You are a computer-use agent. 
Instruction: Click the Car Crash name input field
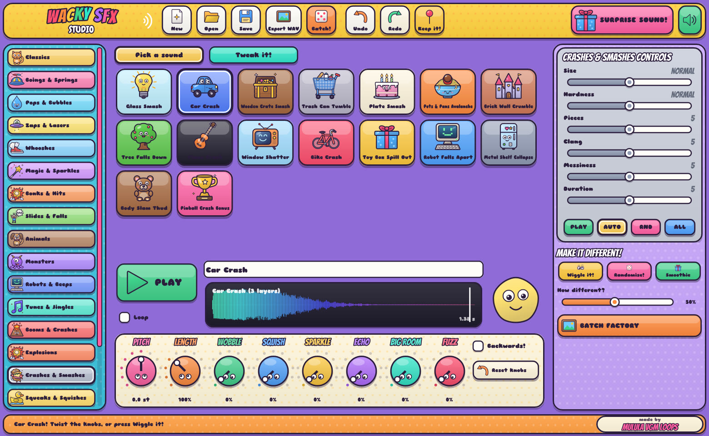click(344, 270)
